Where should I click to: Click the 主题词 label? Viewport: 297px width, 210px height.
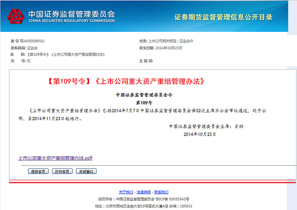pos(146,61)
